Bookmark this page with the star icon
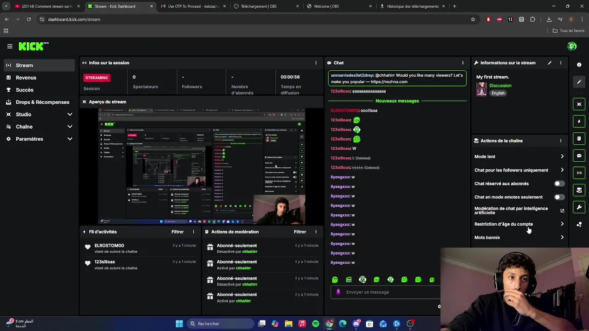Screen dimensions: 589x331 pyautogui.click(x=473, y=19)
